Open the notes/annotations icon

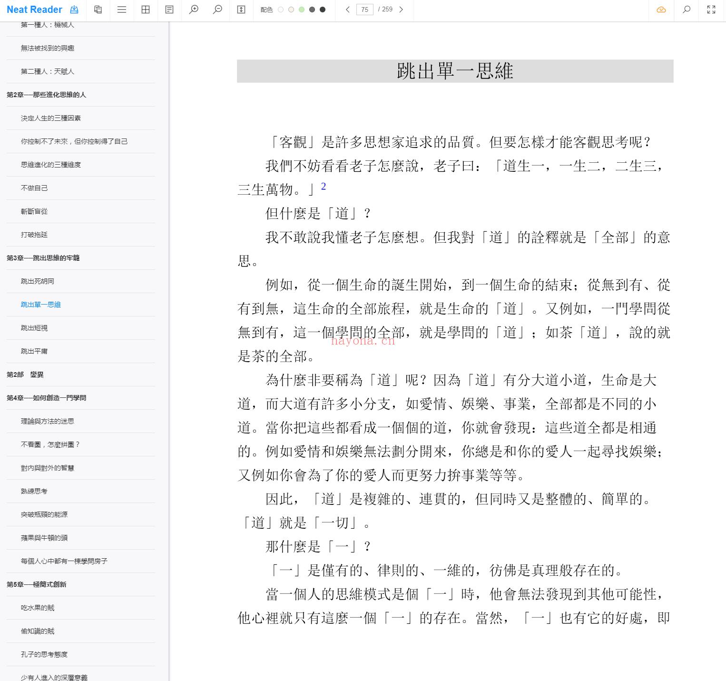pos(169,10)
